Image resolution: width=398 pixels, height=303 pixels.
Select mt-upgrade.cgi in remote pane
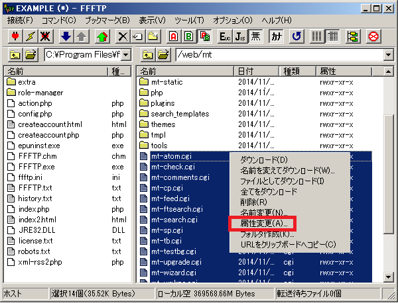176,262
